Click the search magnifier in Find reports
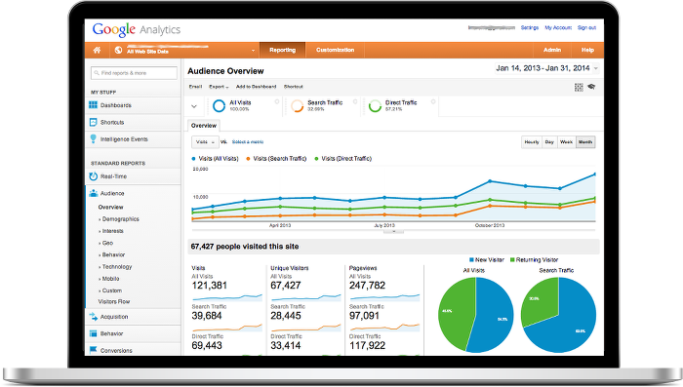Viewport: 683px width, 387px height. pos(97,73)
